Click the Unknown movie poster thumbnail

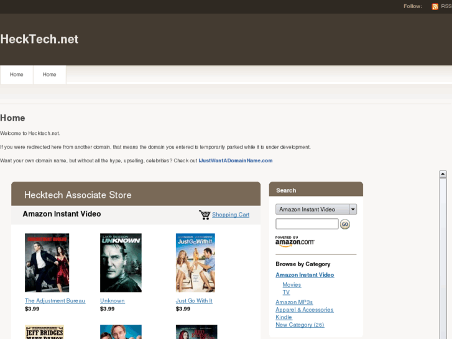tap(121, 263)
